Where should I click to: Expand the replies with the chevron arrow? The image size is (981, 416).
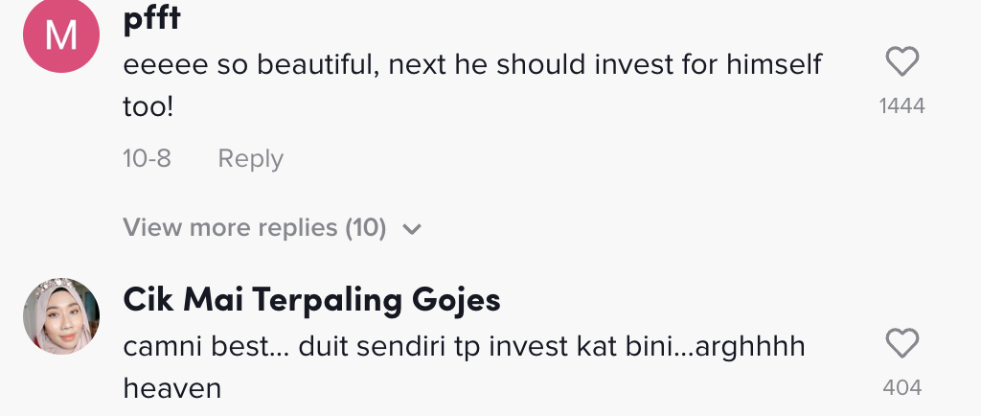point(413,229)
